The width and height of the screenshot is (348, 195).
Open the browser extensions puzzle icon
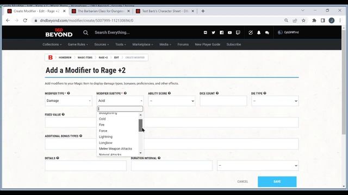coord(314,21)
